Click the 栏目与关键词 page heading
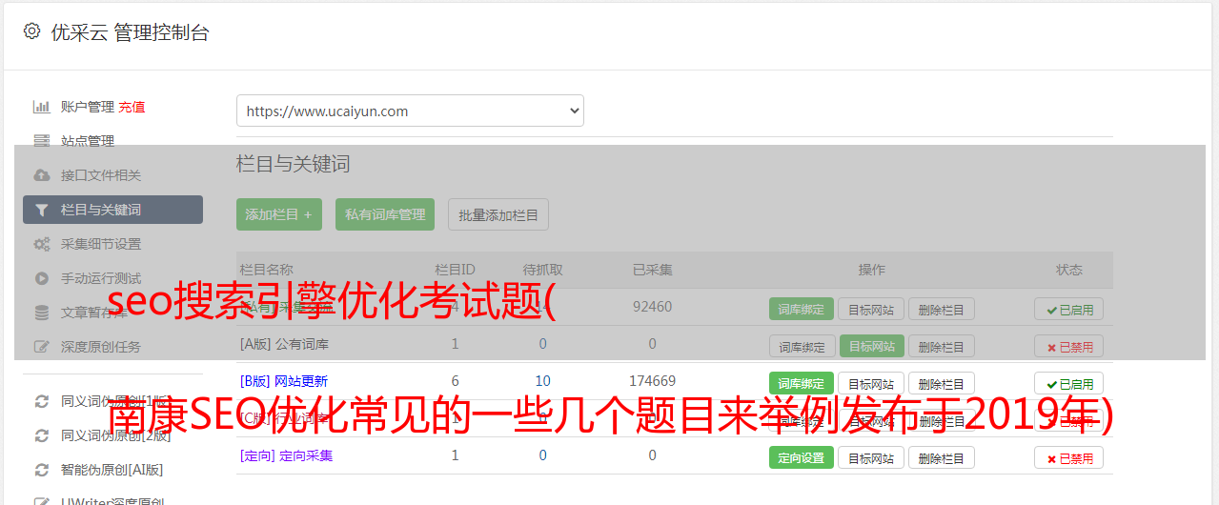The width and height of the screenshot is (1219, 505). pos(293,165)
